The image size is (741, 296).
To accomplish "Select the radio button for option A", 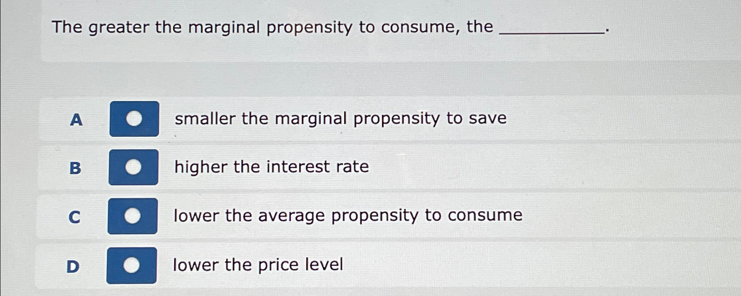I will pyautogui.click(x=133, y=119).
